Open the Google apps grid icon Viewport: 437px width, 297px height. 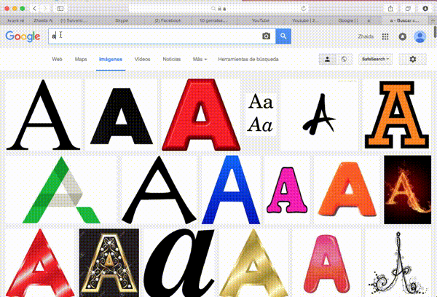tap(385, 36)
